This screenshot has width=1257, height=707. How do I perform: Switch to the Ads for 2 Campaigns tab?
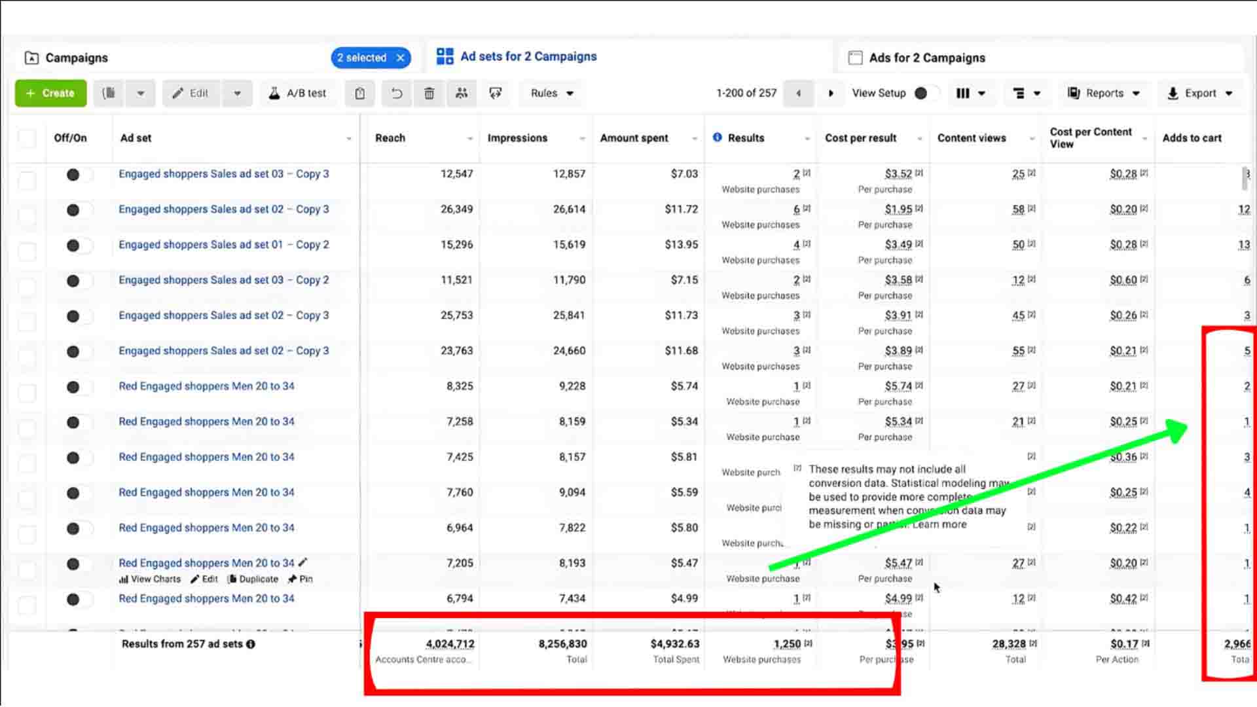[927, 58]
